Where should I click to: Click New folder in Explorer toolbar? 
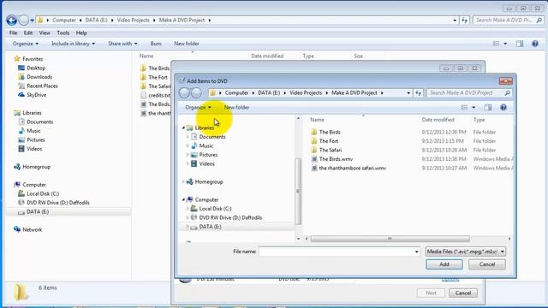187,44
